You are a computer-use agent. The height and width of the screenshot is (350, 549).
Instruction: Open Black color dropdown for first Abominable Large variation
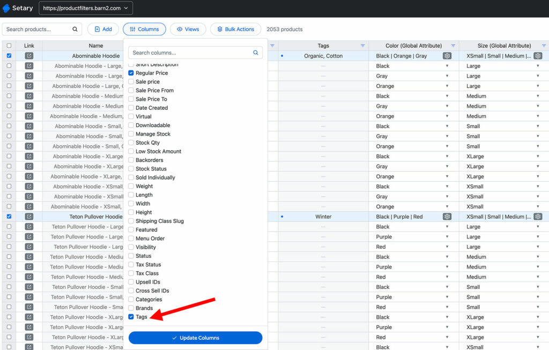click(447, 66)
